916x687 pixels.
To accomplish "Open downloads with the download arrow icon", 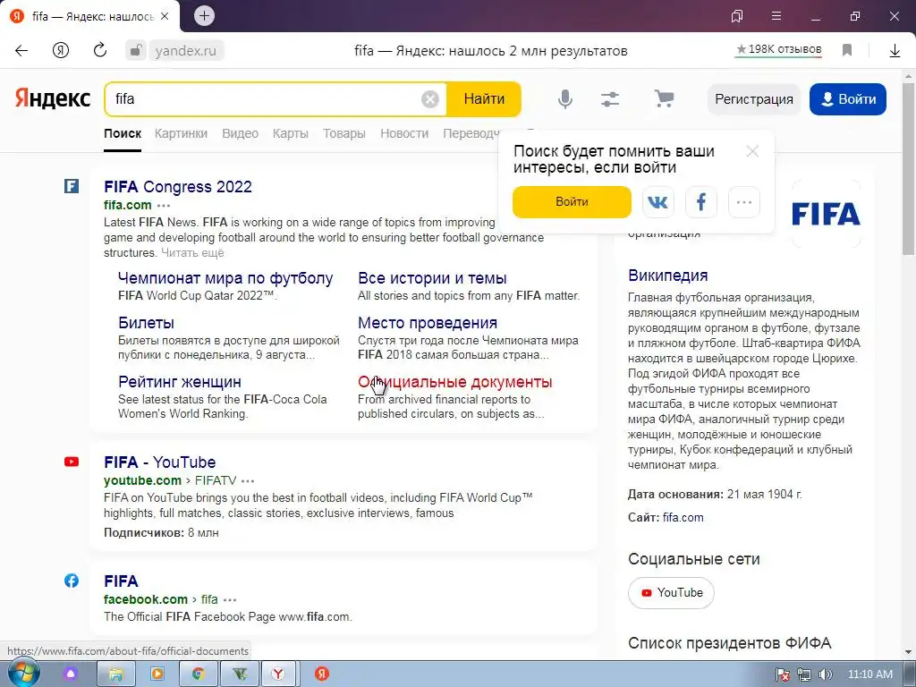I will pos(895,51).
